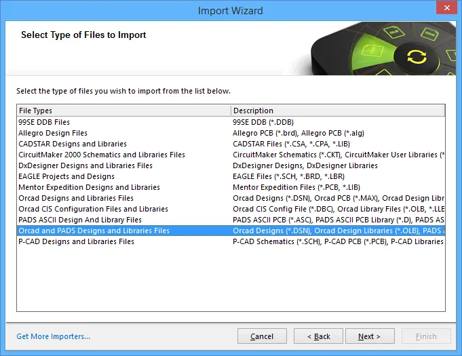Proceed with the Next button
Viewport: 462px width, 356px height.
370,336
